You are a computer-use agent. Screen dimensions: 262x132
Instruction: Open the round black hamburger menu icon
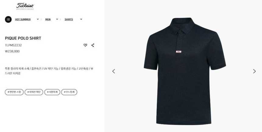point(8,19)
